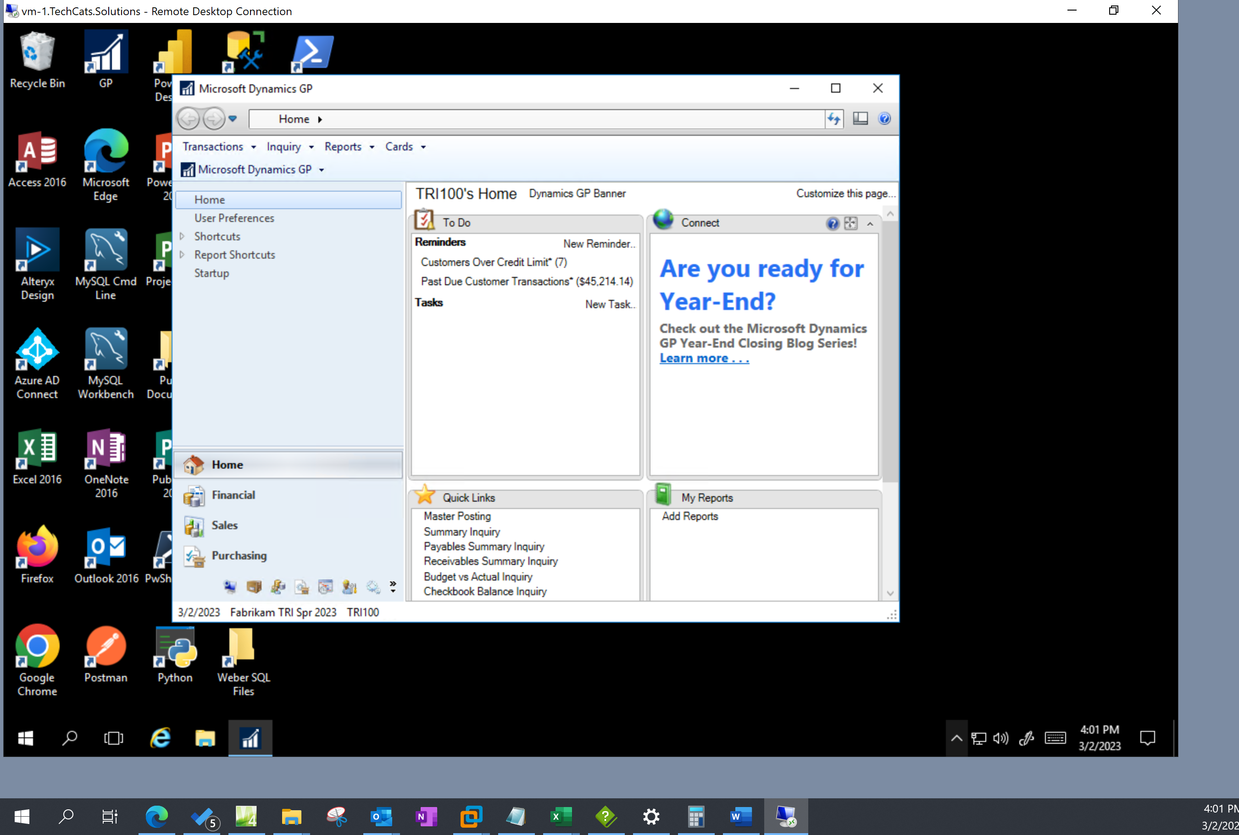Open Past Due Customer Transactions reminder

[x=527, y=281]
